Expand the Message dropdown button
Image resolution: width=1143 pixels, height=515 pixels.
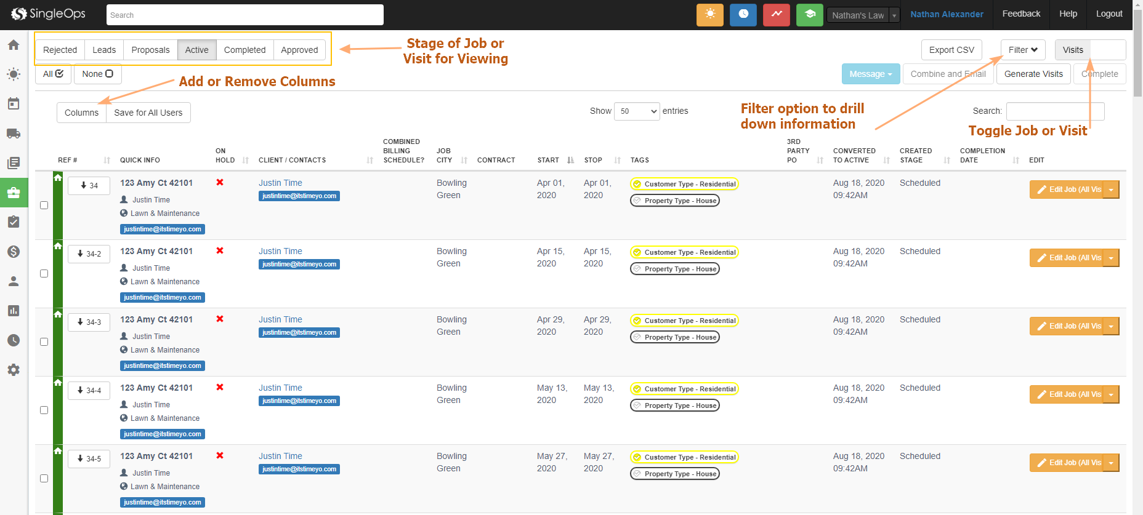870,74
